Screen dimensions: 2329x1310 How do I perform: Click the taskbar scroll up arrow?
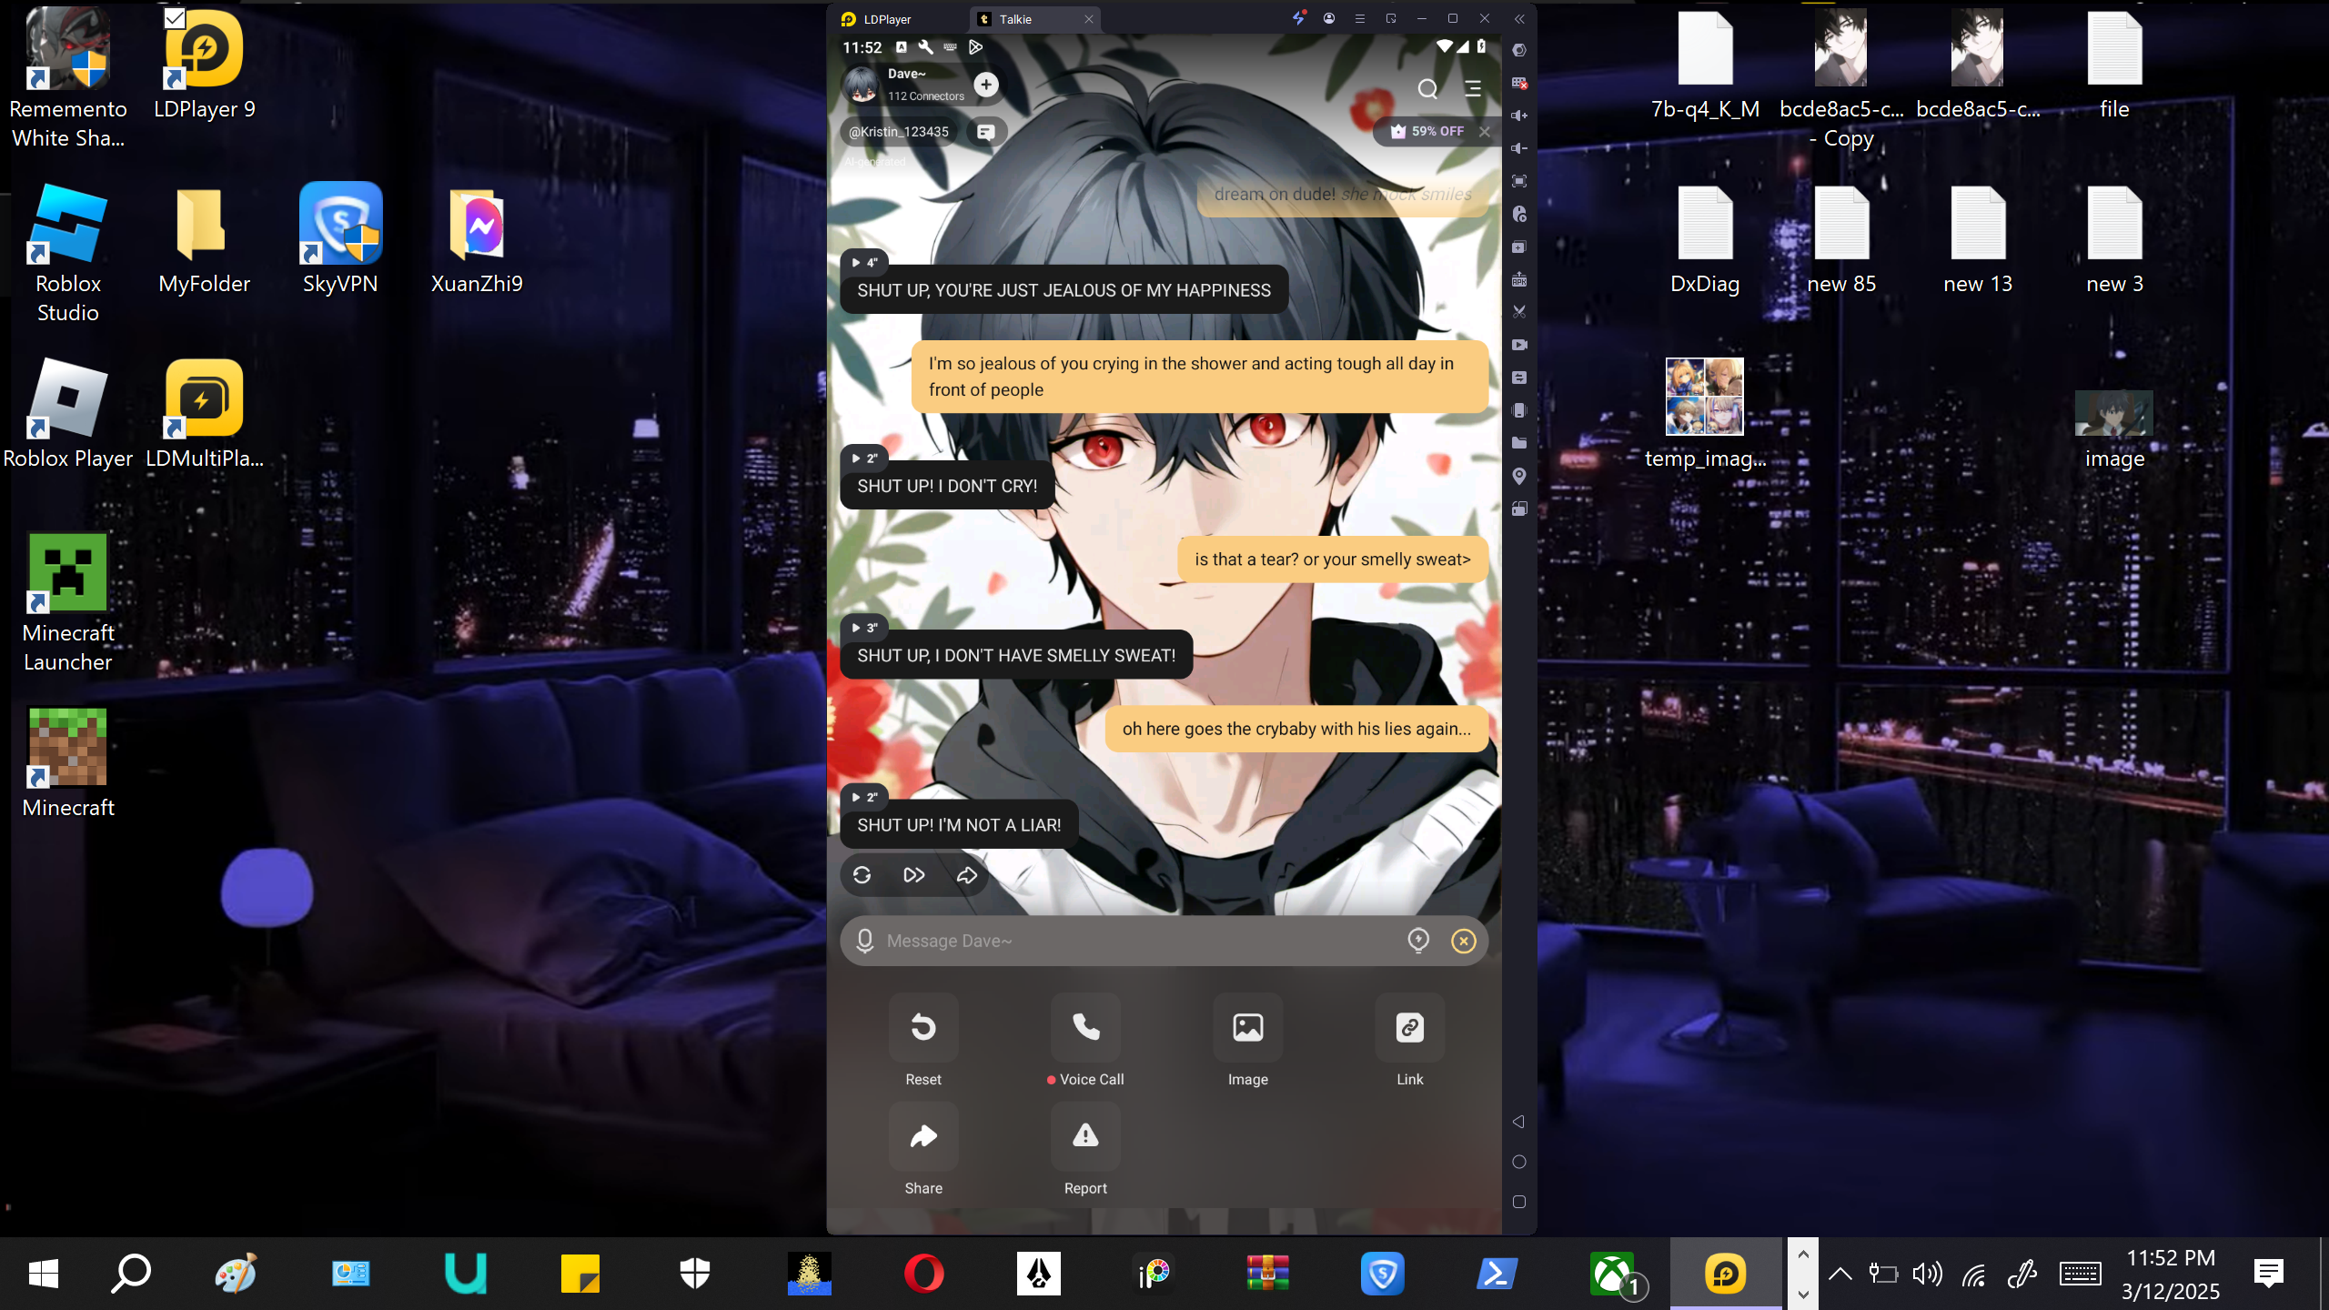[x=1803, y=1254]
